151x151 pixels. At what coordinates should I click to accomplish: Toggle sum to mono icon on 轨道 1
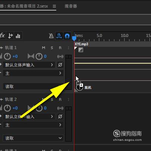(60, 57)
